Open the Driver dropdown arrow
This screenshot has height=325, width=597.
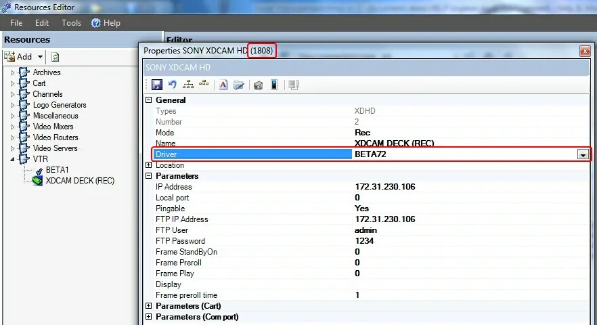tap(582, 154)
